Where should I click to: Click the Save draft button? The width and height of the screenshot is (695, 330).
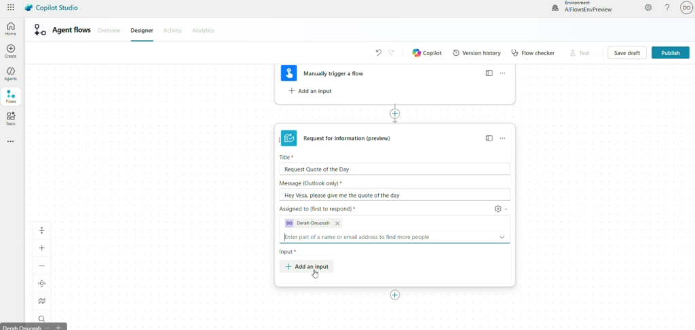(627, 53)
